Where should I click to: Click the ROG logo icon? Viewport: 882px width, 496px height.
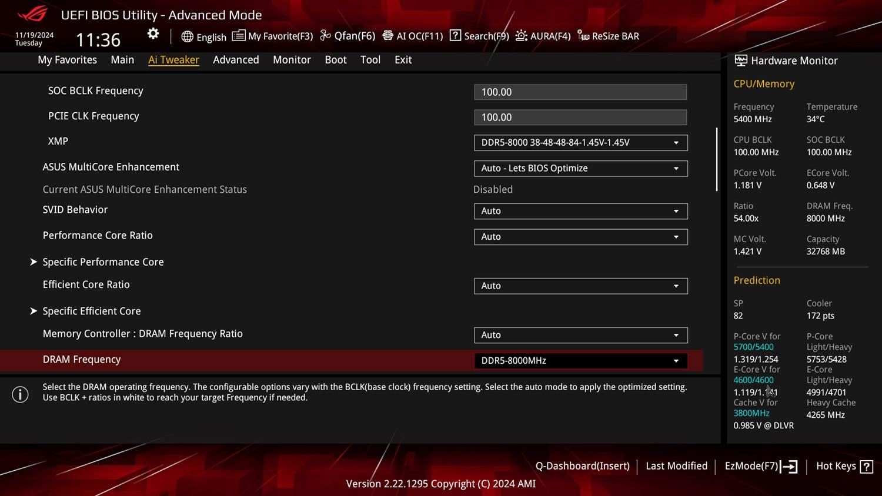33,14
